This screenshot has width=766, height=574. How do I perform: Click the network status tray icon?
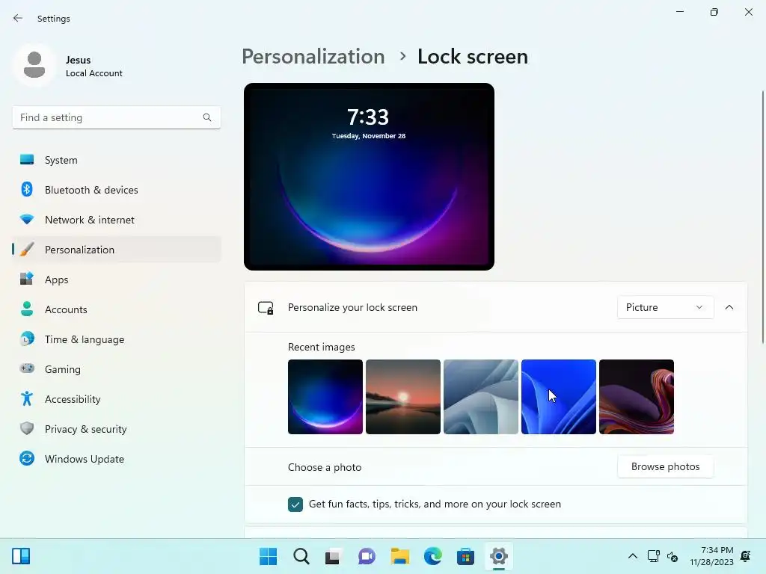pyautogui.click(x=653, y=556)
